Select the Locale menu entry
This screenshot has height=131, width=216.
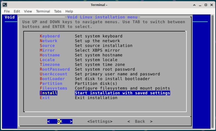pyautogui.click(x=47, y=60)
